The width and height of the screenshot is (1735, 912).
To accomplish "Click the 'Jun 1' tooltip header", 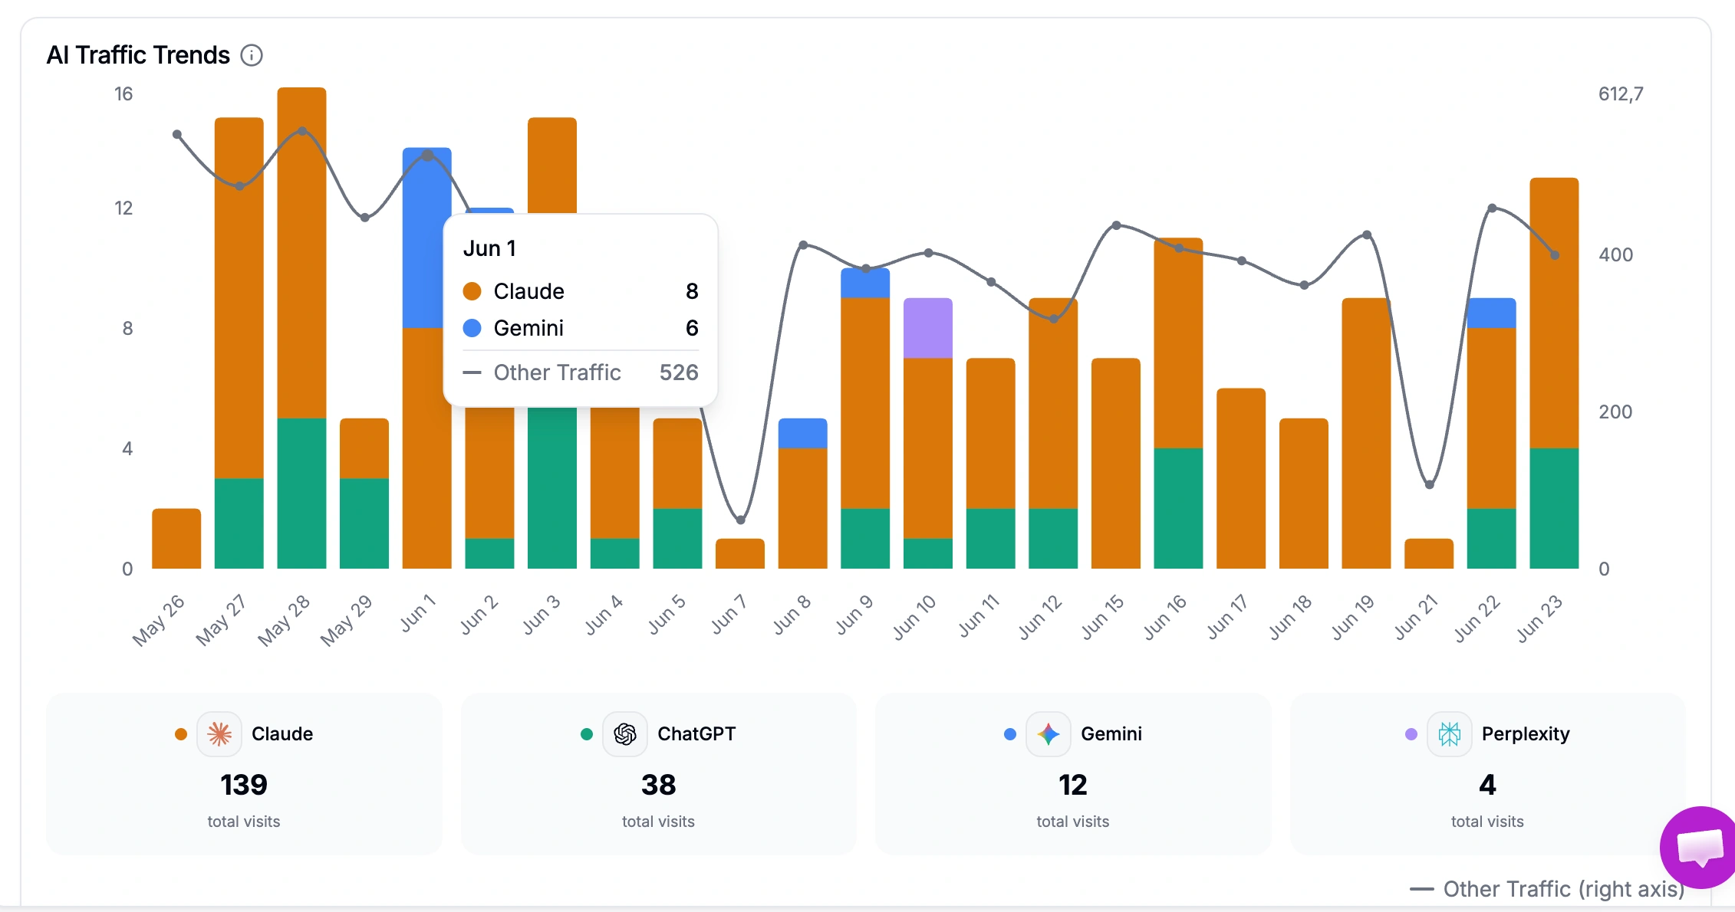I will coord(489,248).
